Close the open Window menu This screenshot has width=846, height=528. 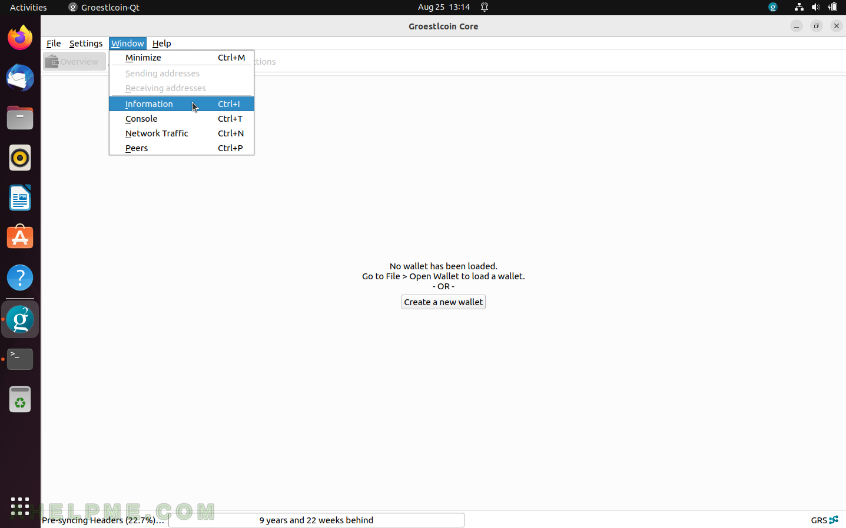coord(128,44)
